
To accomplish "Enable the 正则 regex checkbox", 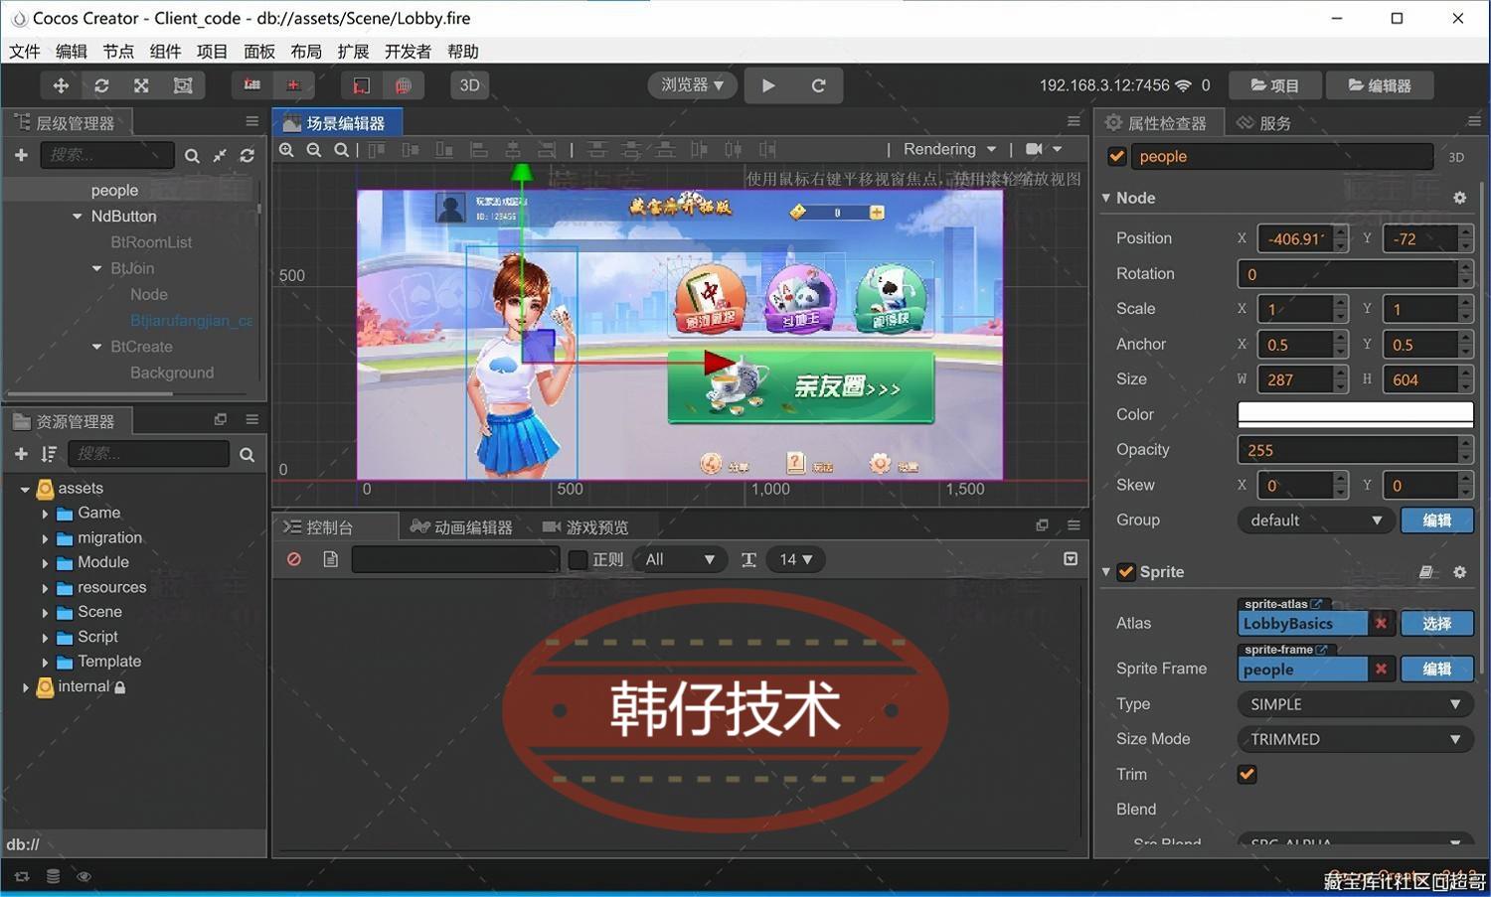I will [x=578, y=559].
